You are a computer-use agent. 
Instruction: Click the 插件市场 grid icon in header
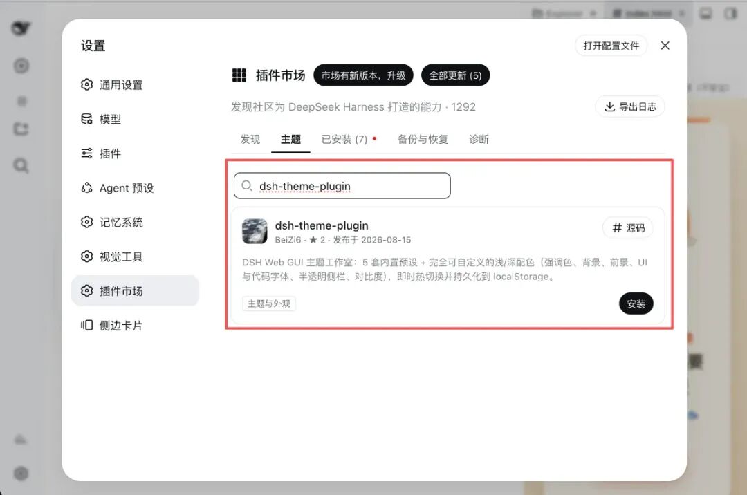click(x=239, y=75)
